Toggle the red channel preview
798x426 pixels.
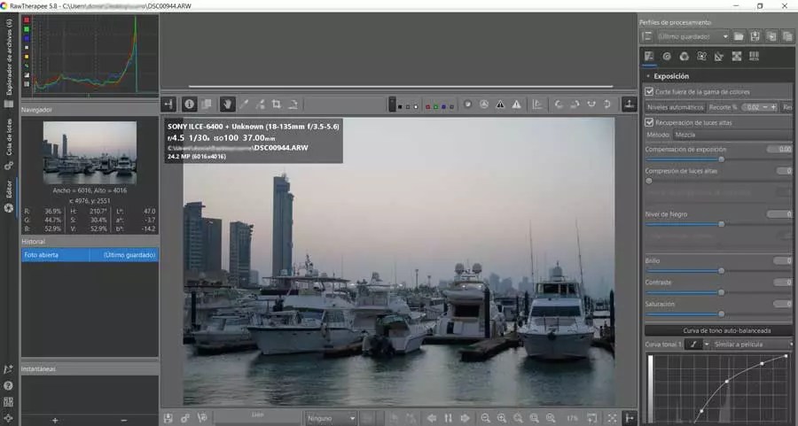pyautogui.click(x=428, y=107)
